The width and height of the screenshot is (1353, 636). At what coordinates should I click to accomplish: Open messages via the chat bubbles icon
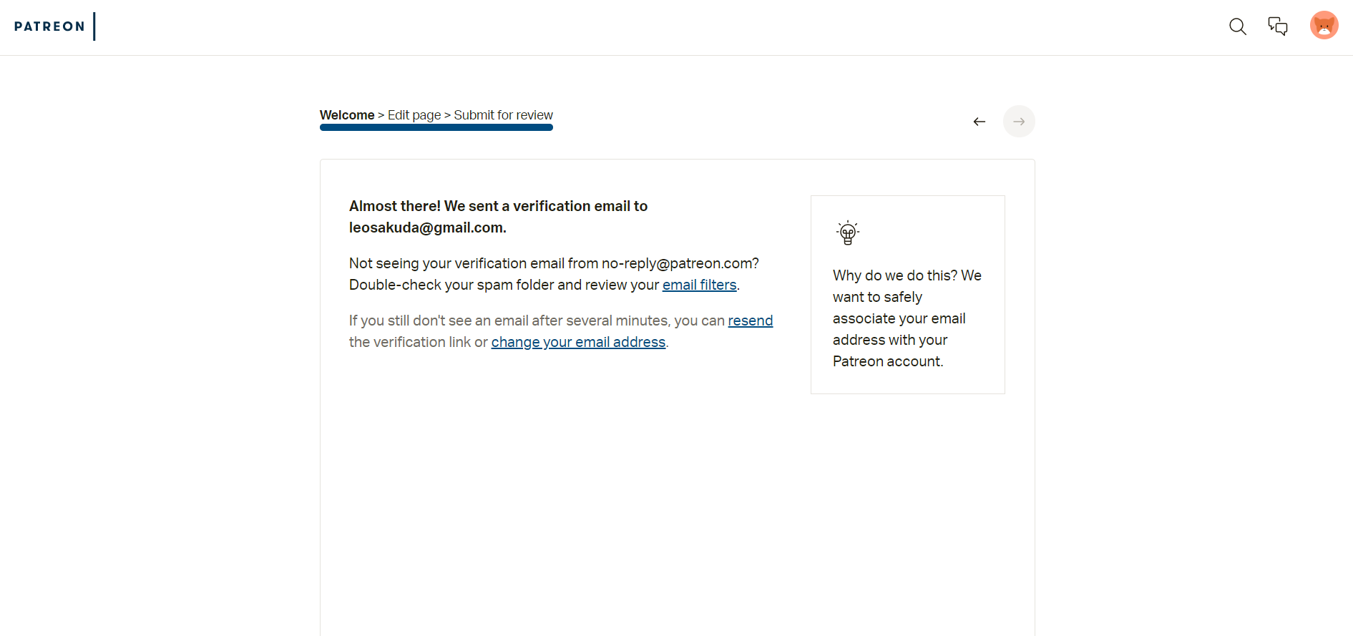pos(1277,26)
